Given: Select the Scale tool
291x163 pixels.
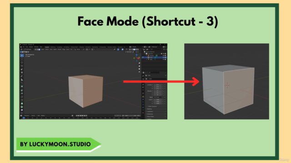Looking at the screenshot, I should click(x=22, y=69).
